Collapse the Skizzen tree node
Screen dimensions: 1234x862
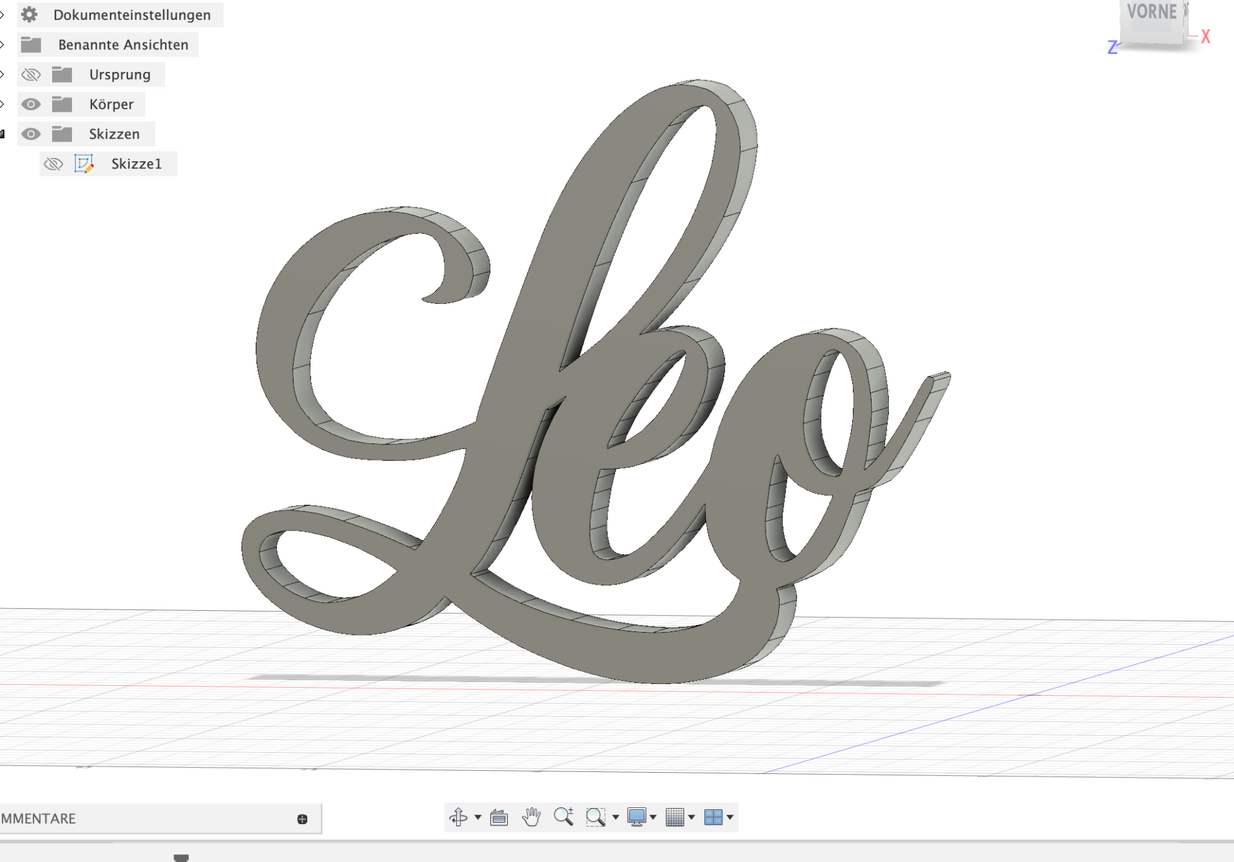[3, 134]
